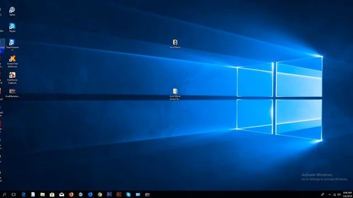Select the AveMariane archive desktop icon
Viewport: 353px width, 198px height.
tap(12, 93)
